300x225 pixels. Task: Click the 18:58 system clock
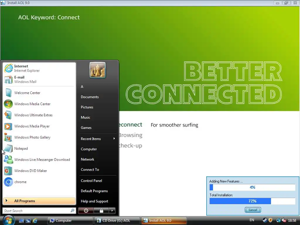pyautogui.click(x=292, y=220)
